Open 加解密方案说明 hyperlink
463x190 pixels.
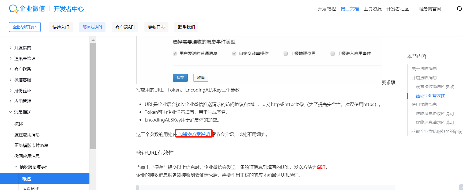point(194,134)
